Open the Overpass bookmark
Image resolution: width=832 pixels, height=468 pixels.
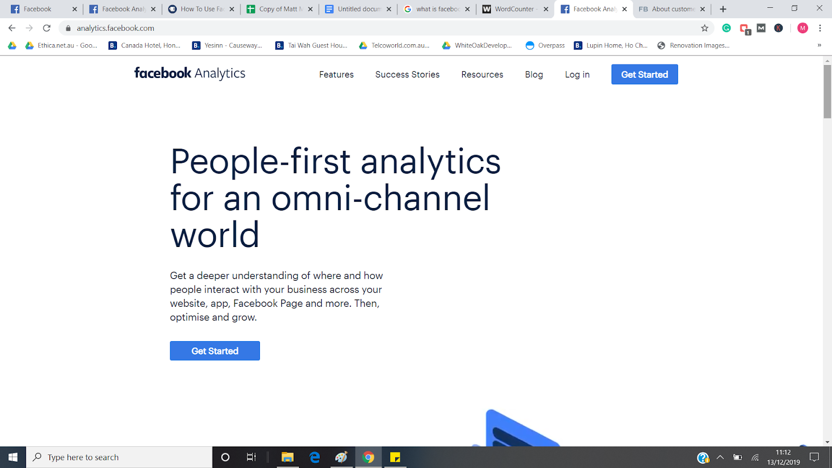coord(545,45)
